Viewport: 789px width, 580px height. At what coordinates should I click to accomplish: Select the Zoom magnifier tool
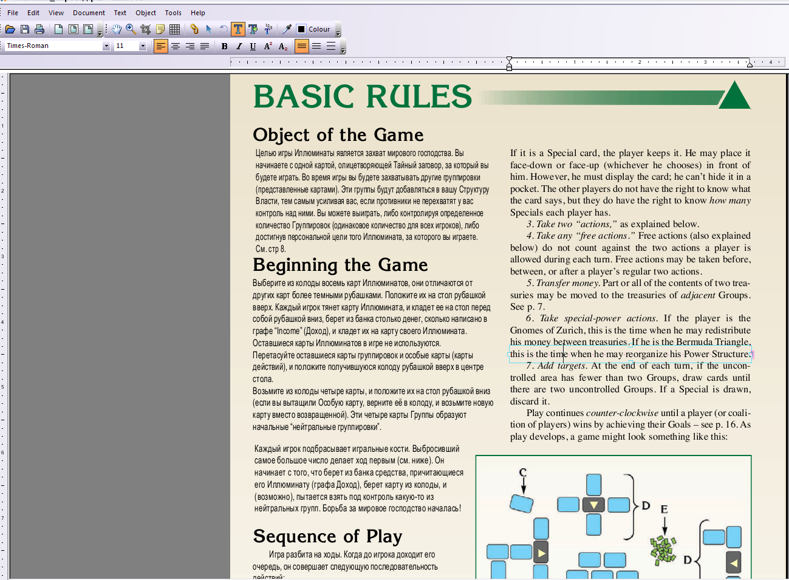(131, 29)
